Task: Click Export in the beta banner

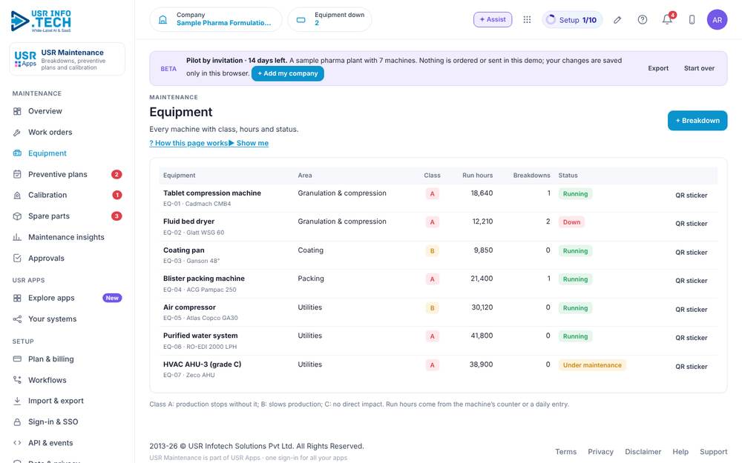Action: click(658, 68)
